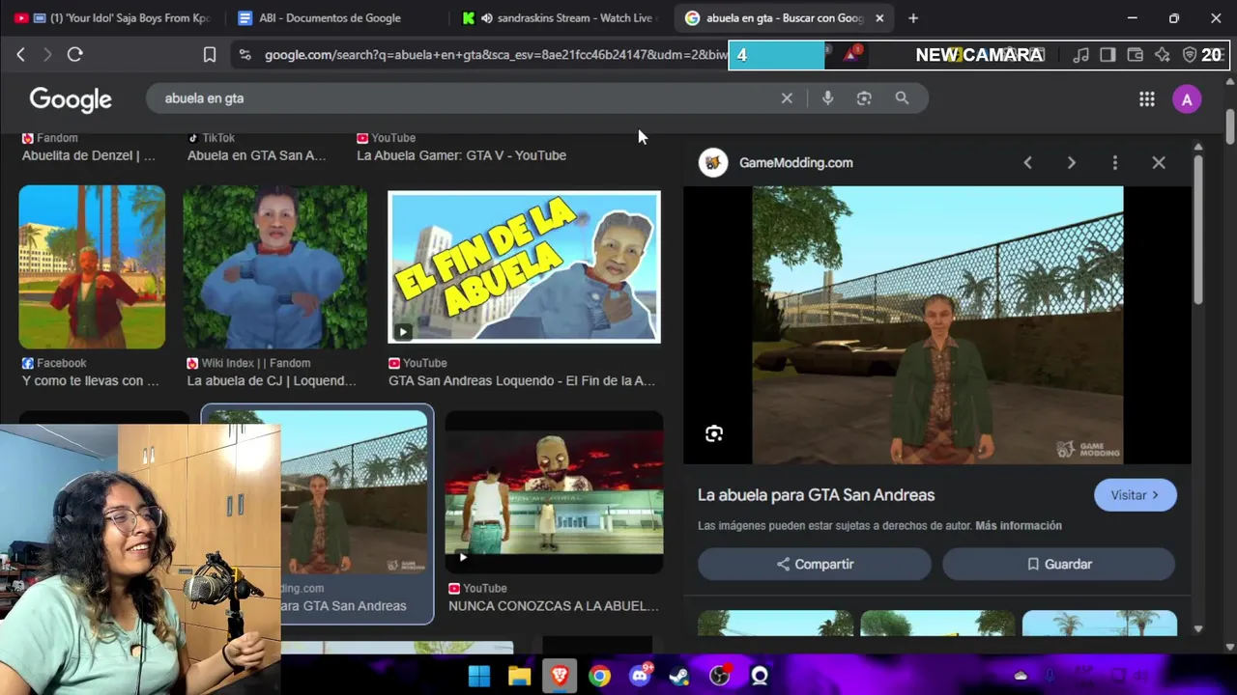
Task: Click preview panel scroll-up arrow
Action: [x=1198, y=147]
